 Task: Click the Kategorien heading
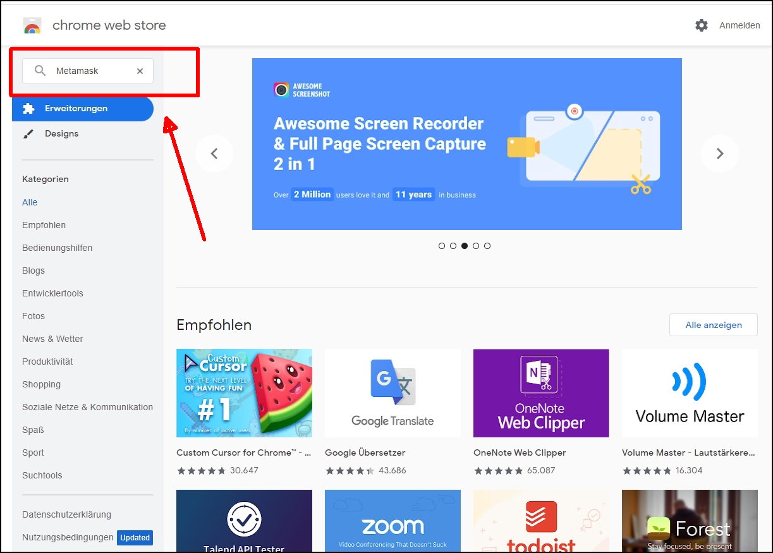pyautogui.click(x=46, y=179)
